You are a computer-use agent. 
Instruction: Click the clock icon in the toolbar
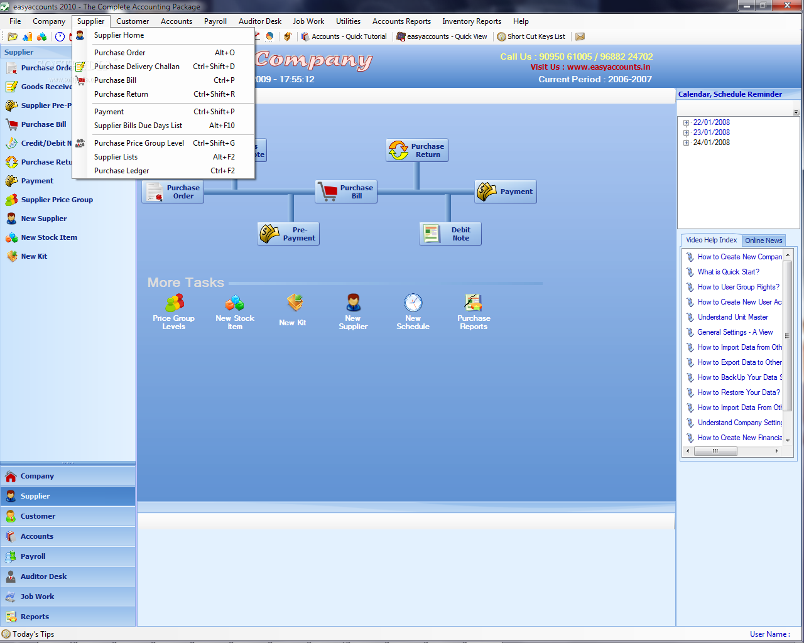[60, 36]
